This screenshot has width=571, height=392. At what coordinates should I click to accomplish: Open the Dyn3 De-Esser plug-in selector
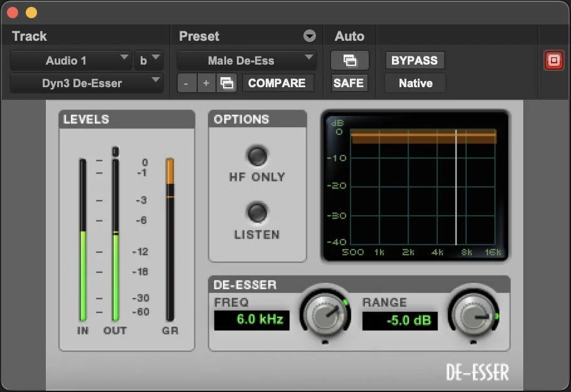coord(86,83)
